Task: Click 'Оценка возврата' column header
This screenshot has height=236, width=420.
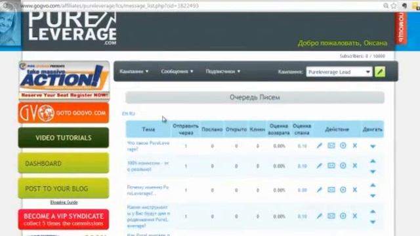Action: pos(279,129)
